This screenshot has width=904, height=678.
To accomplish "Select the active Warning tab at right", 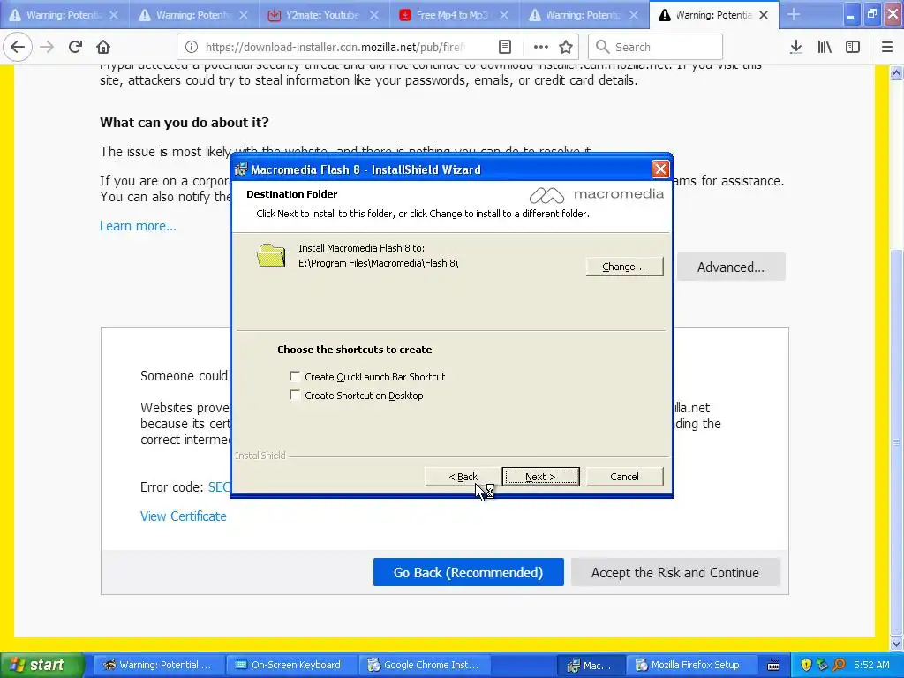I will click(713, 15).
